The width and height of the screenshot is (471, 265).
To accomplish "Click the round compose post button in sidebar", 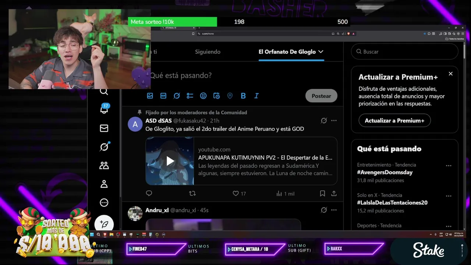I will coord(104,224).
